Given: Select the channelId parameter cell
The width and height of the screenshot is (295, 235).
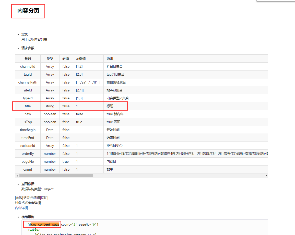Looking at the screenshot, I should coord(28,66).
